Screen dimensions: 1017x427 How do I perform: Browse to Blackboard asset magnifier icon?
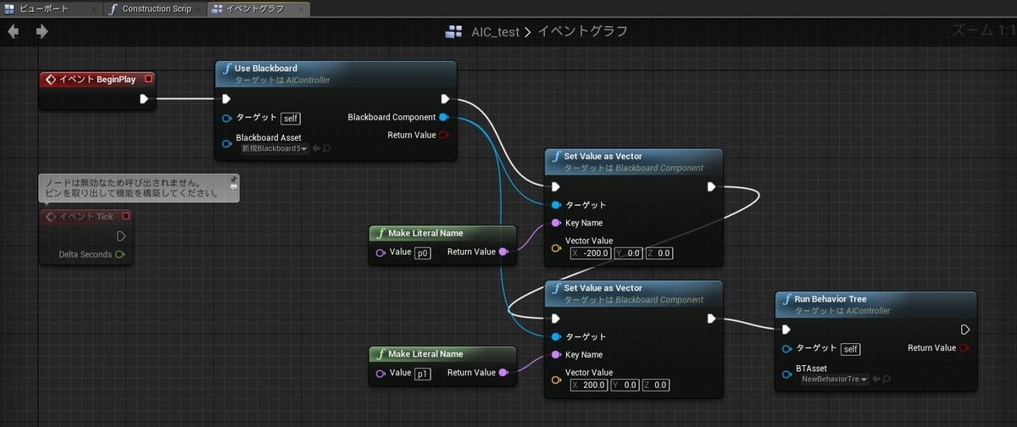coord(327,148)
